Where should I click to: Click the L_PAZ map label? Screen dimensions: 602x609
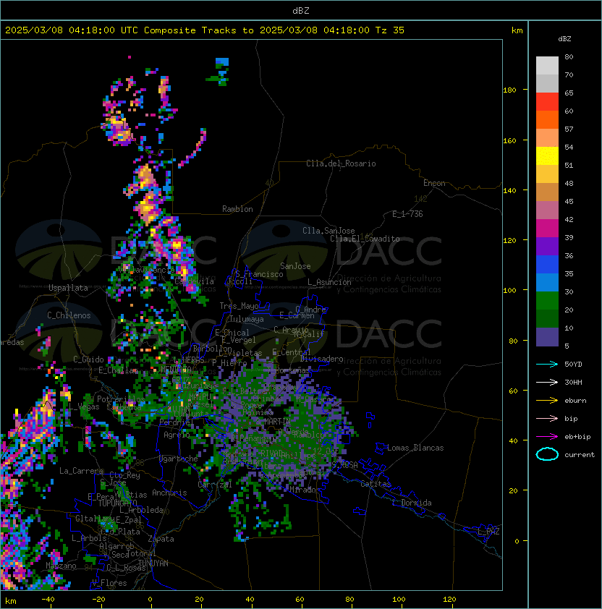point(488,531)
